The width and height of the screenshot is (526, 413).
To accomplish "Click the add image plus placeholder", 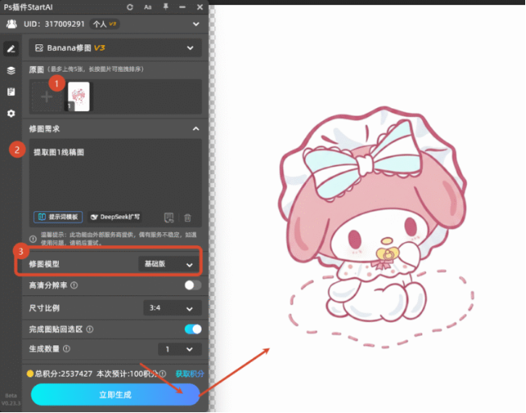I will click(47, 97).
